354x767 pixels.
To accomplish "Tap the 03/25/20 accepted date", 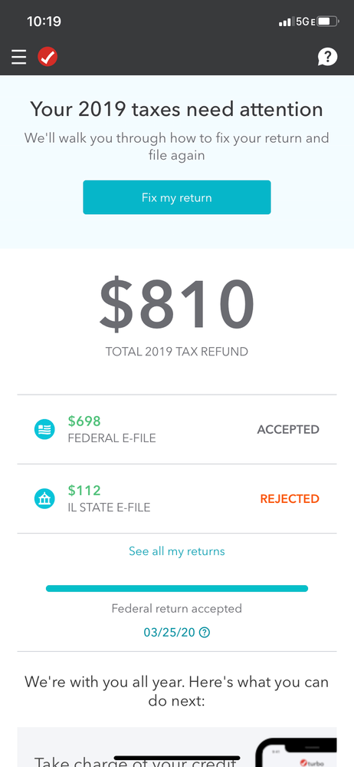I will pyautogui.click(x=169, y=633).
